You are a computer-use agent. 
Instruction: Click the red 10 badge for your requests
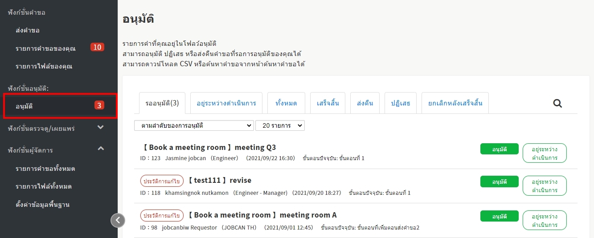tap(97, 47)
